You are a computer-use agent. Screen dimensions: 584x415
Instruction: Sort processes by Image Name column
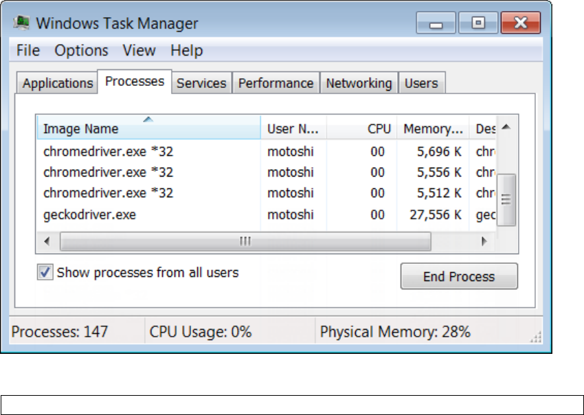point(148,128)
